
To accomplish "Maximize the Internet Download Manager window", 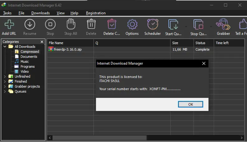I will click(x=226, y=5).
